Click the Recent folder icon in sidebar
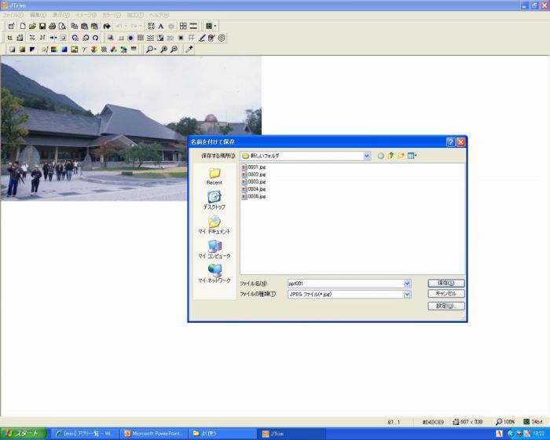The height and width of the screenshot is (440, 550). 214,175
